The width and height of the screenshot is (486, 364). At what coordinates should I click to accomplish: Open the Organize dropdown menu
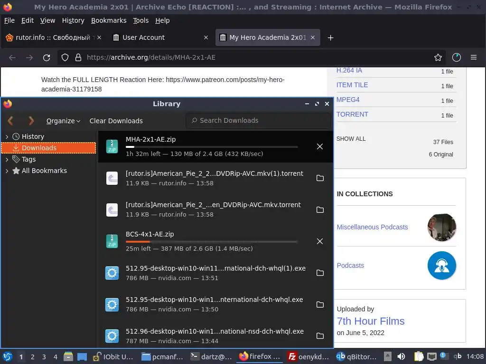(63, 121)
